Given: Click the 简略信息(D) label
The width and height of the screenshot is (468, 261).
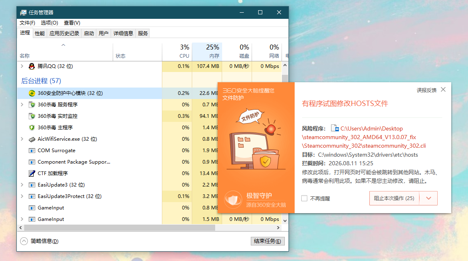Looking at the screenshot, I should (x=45, y=241).
